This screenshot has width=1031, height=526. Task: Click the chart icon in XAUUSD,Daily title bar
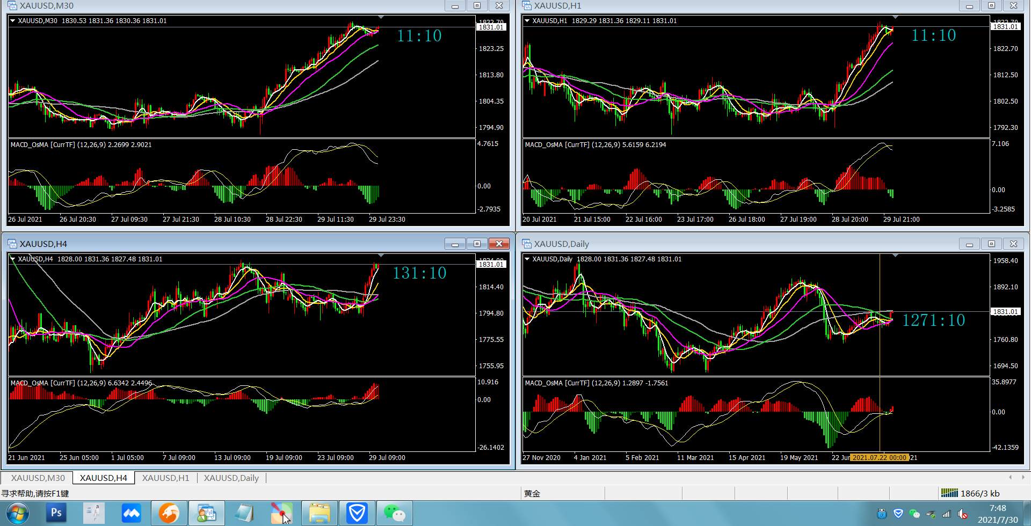527,244
